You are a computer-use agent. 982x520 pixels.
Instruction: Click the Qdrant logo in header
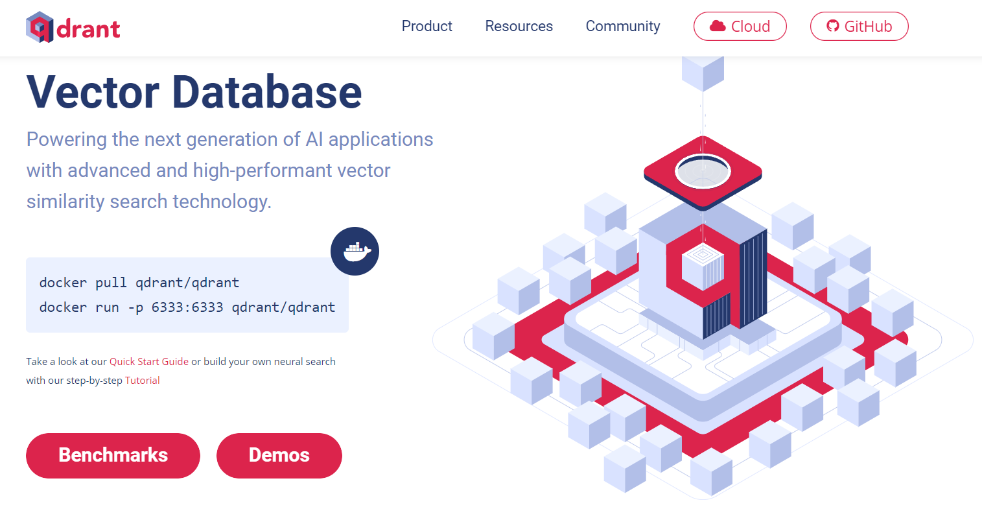point(73,27)
